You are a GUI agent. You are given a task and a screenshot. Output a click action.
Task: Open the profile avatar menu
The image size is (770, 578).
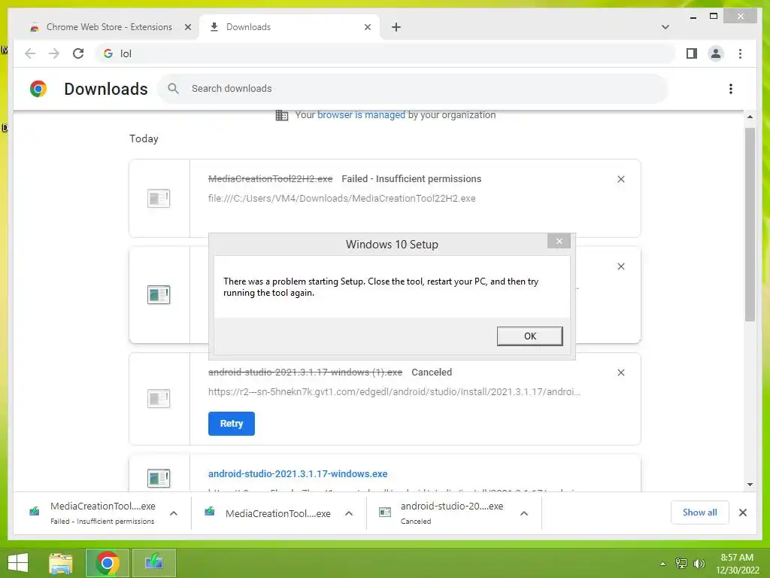[x=716, y=53]
